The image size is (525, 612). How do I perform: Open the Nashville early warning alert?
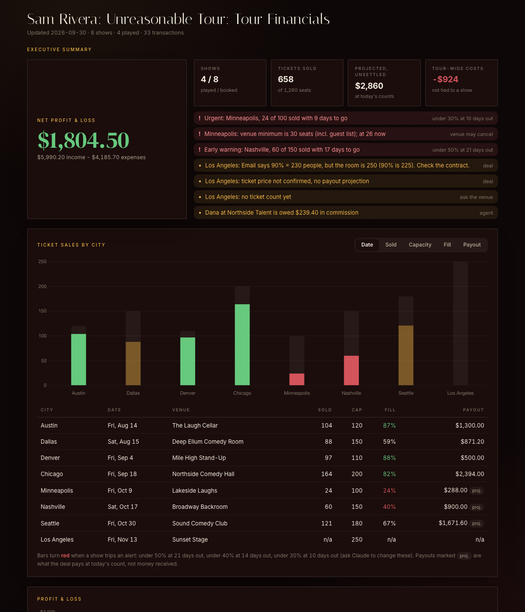[x=346, y=150]
